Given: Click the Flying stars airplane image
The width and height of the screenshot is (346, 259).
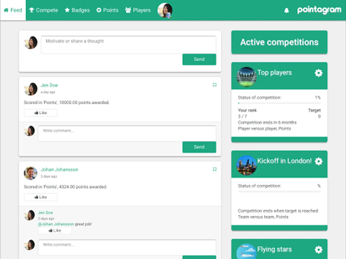Looking at the screenshot, I should tap(247, 251).
